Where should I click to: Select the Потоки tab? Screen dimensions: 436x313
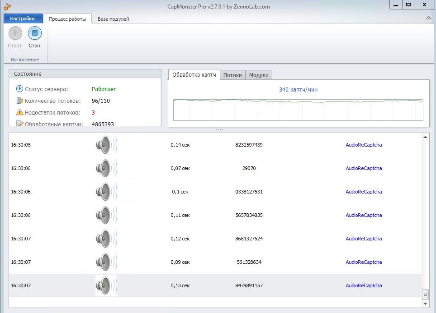[232, 75]
